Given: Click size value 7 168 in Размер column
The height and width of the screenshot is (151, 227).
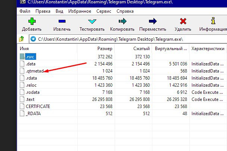Looking at the screenshot, I should 107,92.
